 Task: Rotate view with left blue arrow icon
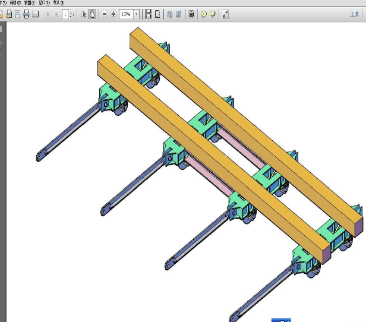coord(170,14)
